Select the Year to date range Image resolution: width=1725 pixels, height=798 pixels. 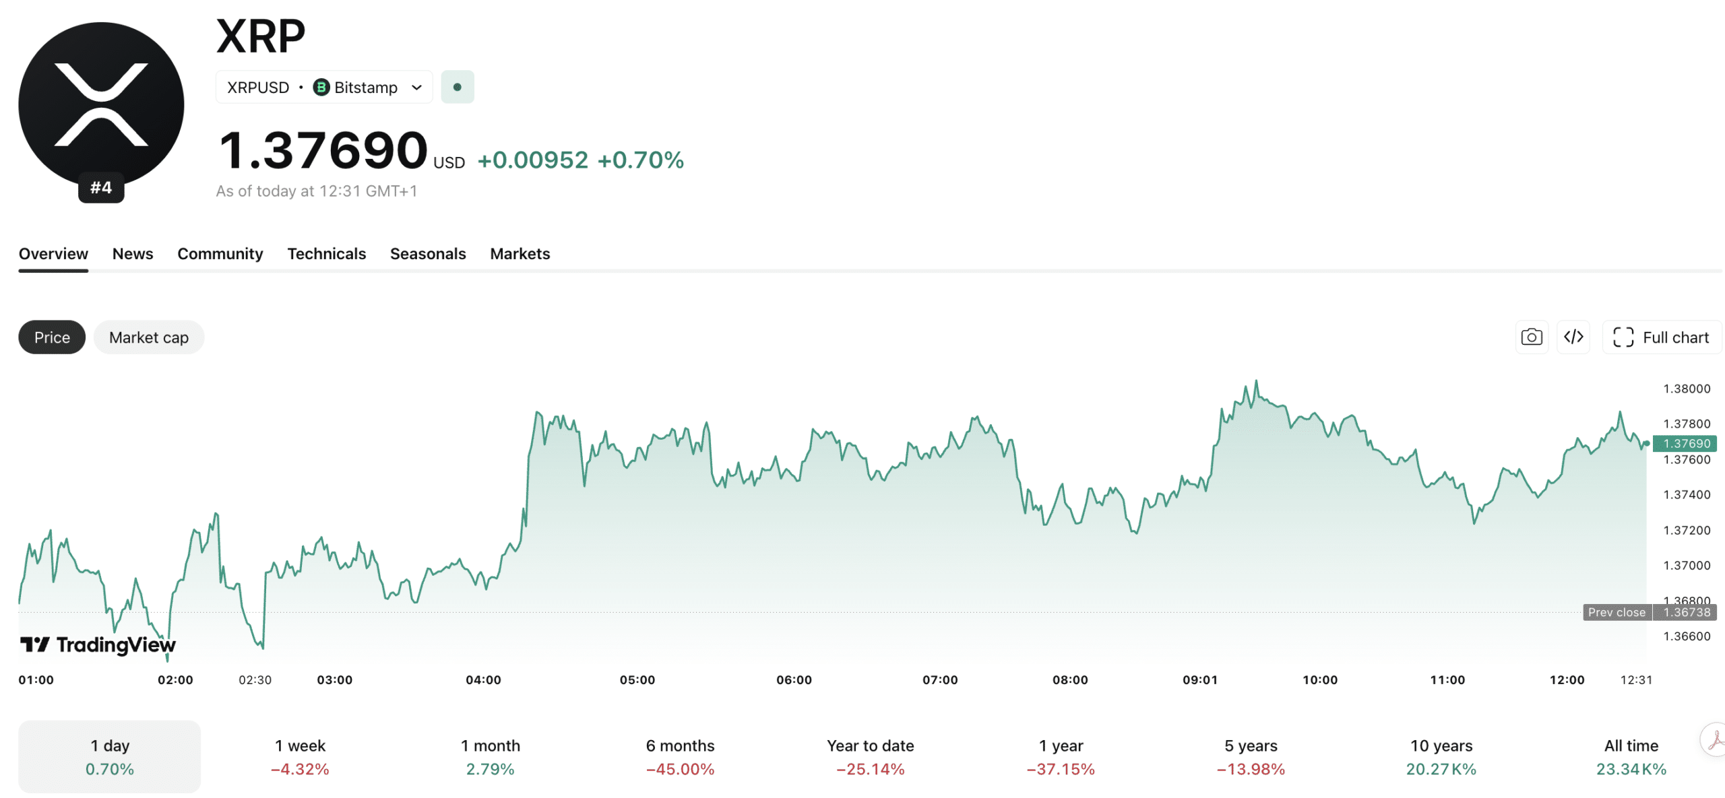tap(871, 756)
